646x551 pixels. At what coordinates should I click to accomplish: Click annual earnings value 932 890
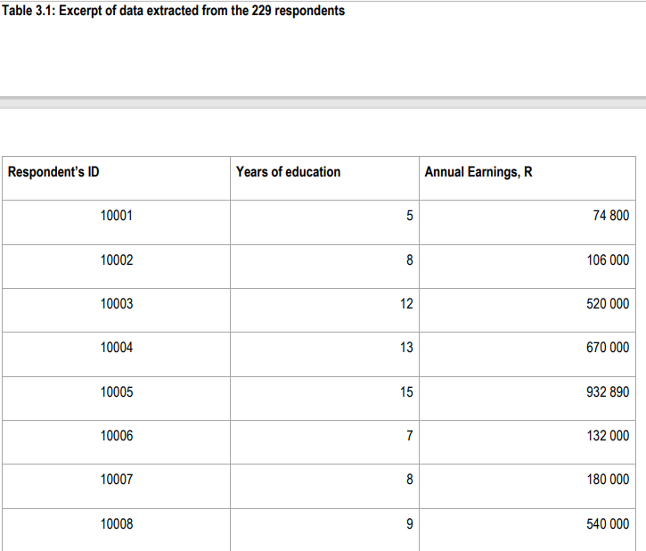coord(608,392)
